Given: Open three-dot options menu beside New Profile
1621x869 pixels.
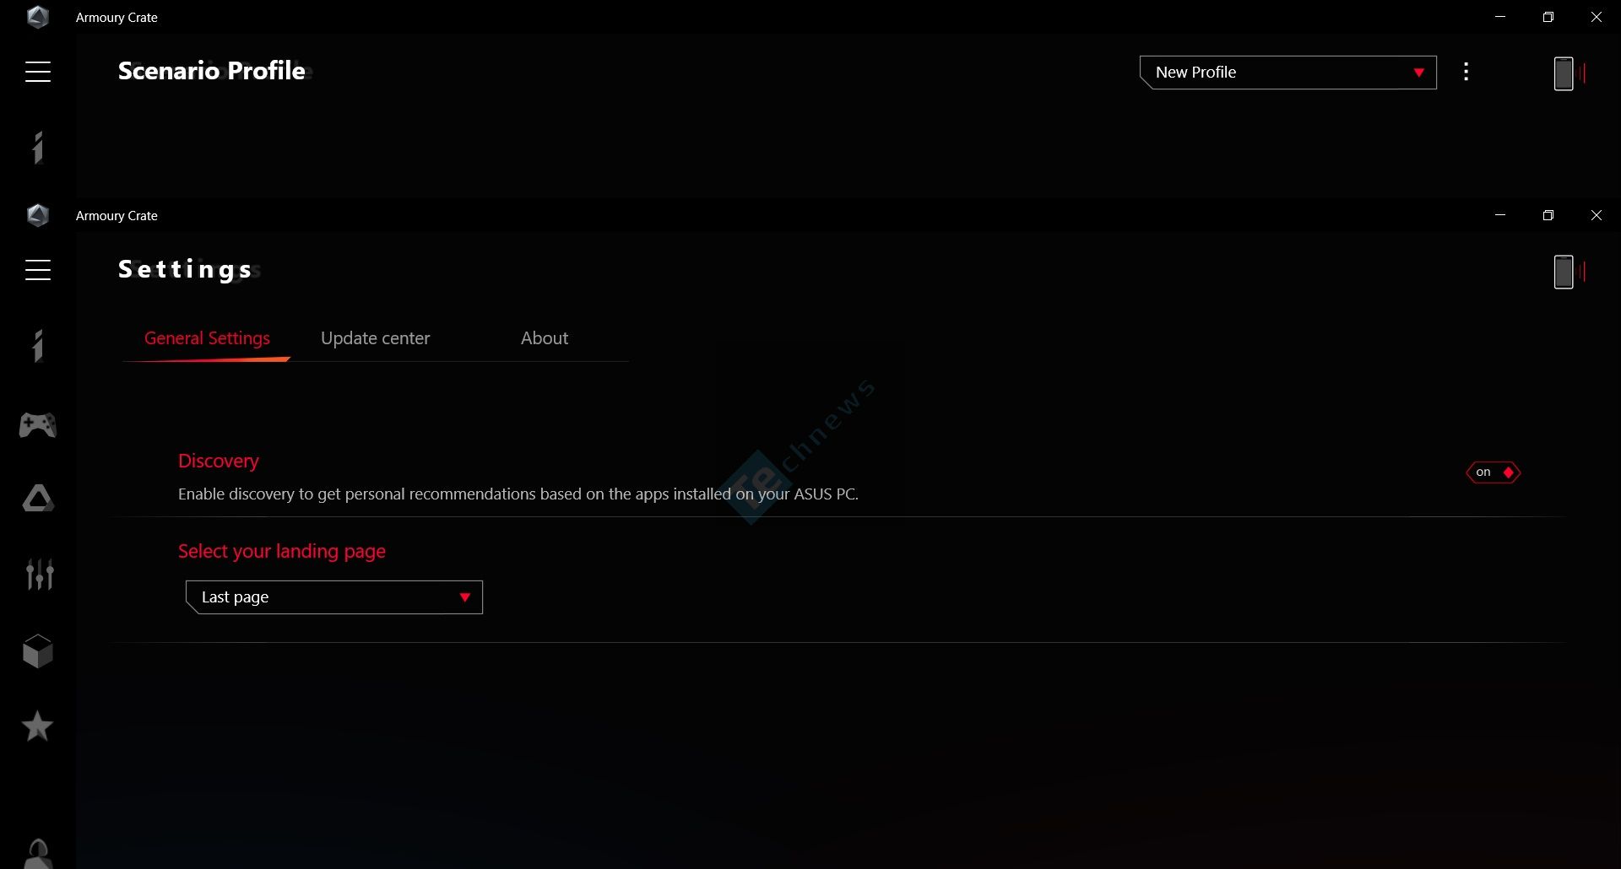Looking at the screenshot, I should click(x=1466, y=72).
